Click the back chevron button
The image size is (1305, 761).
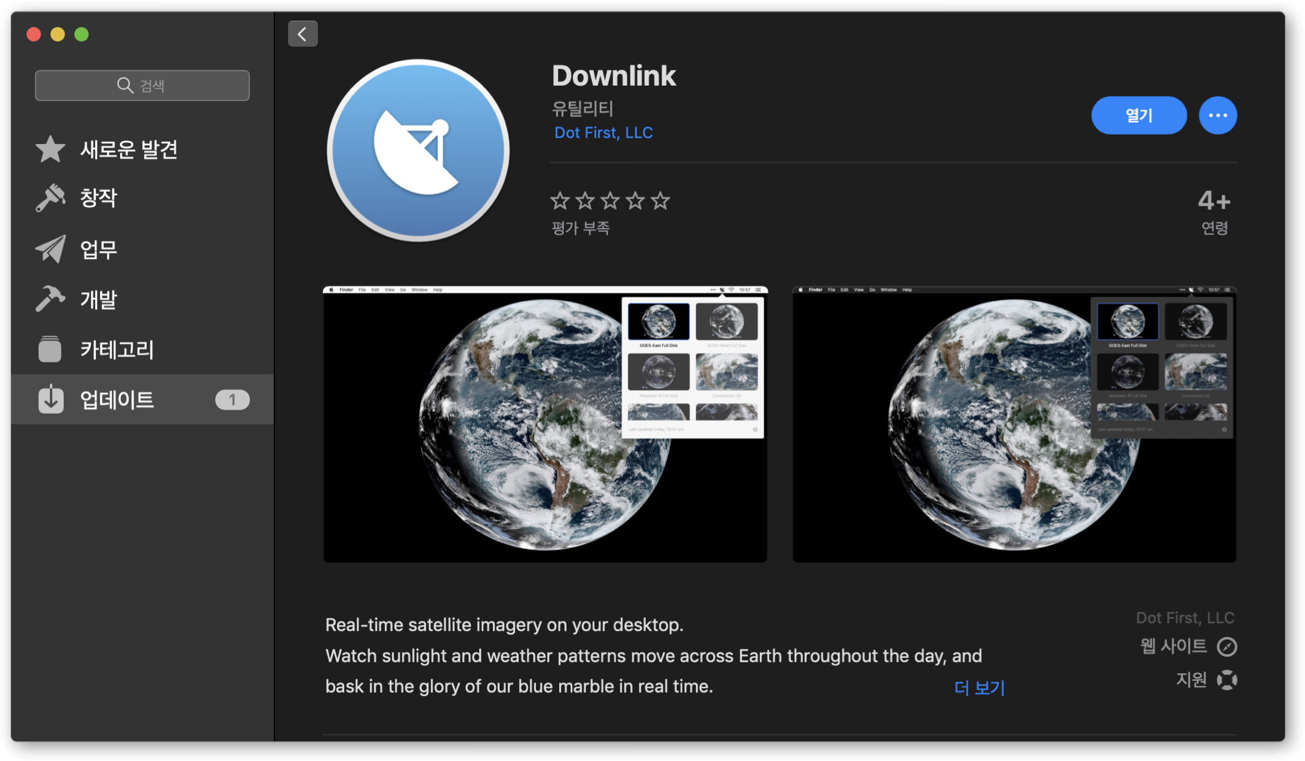[303, 34]
